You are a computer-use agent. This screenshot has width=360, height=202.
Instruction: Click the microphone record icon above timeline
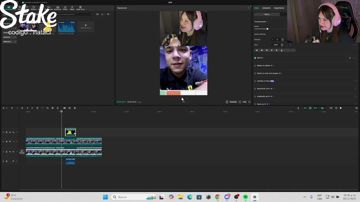[x=298, y=108]
